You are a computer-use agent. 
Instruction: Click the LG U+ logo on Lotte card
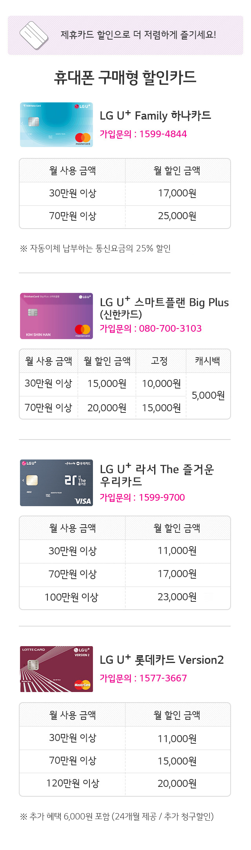[x=82, y=650]
